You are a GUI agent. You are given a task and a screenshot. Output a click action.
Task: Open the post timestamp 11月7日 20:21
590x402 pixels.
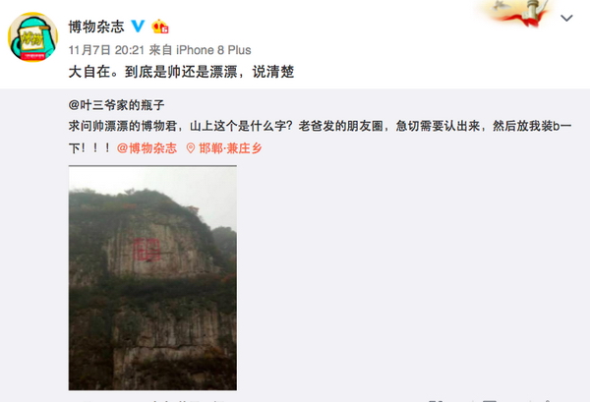(x=106, y=50)
